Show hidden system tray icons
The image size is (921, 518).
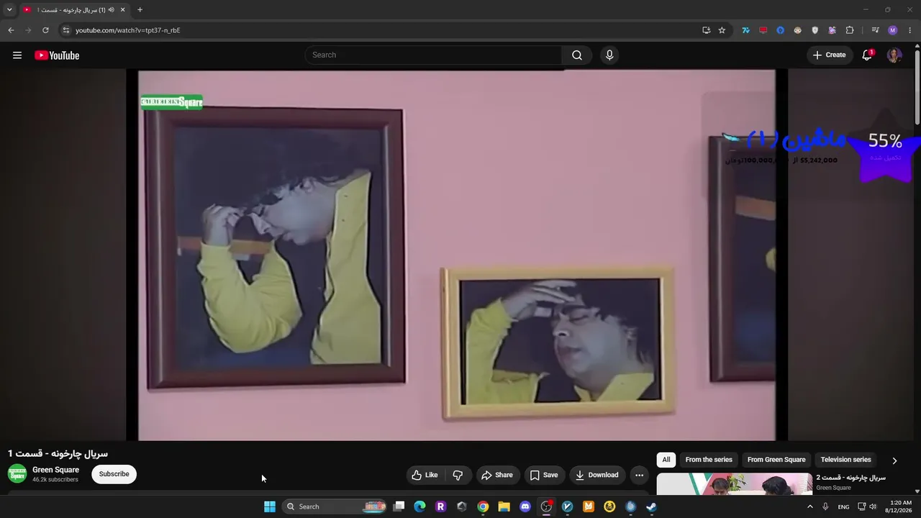click(x=809, y=506)
